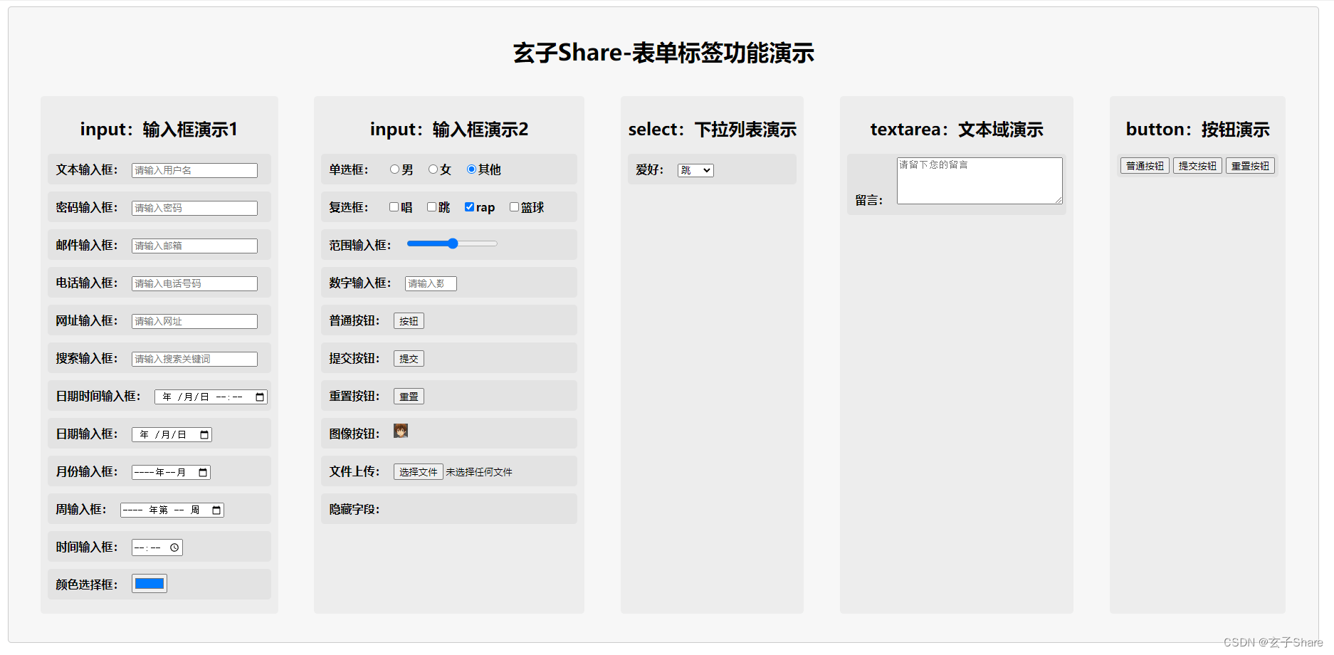Image resolution: width=1334 pixels, height=655 pixels.
Task: Click the heading button：按钮演示
Action: [x=1197, y=130]
